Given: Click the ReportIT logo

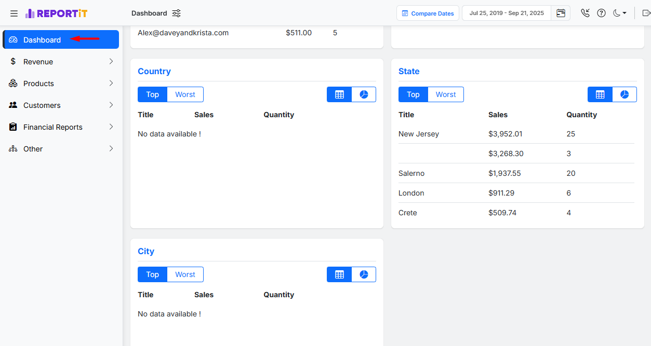Looking at the screenshot, I should pos(56,13).
